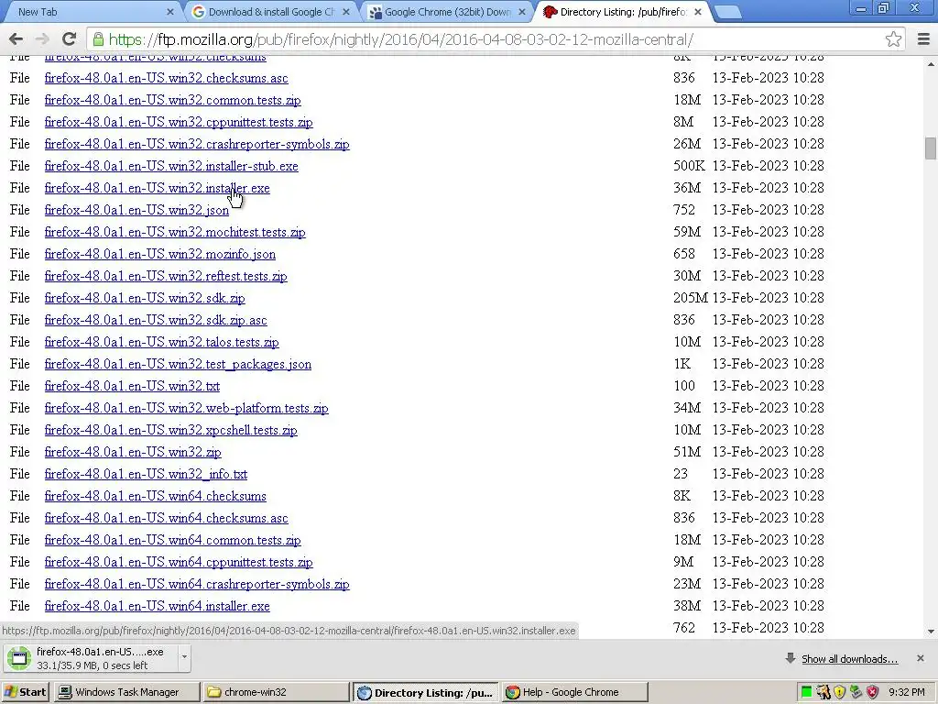Click win32.mochitest.tests.zip link
938x704 pixels.
tap(175, 232)
